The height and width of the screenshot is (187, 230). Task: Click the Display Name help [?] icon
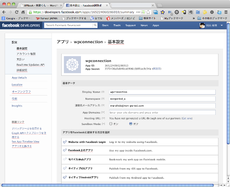tap(103, 92)
